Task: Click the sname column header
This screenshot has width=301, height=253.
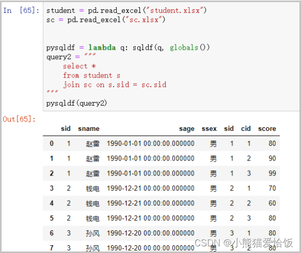Action: [88, 129]
